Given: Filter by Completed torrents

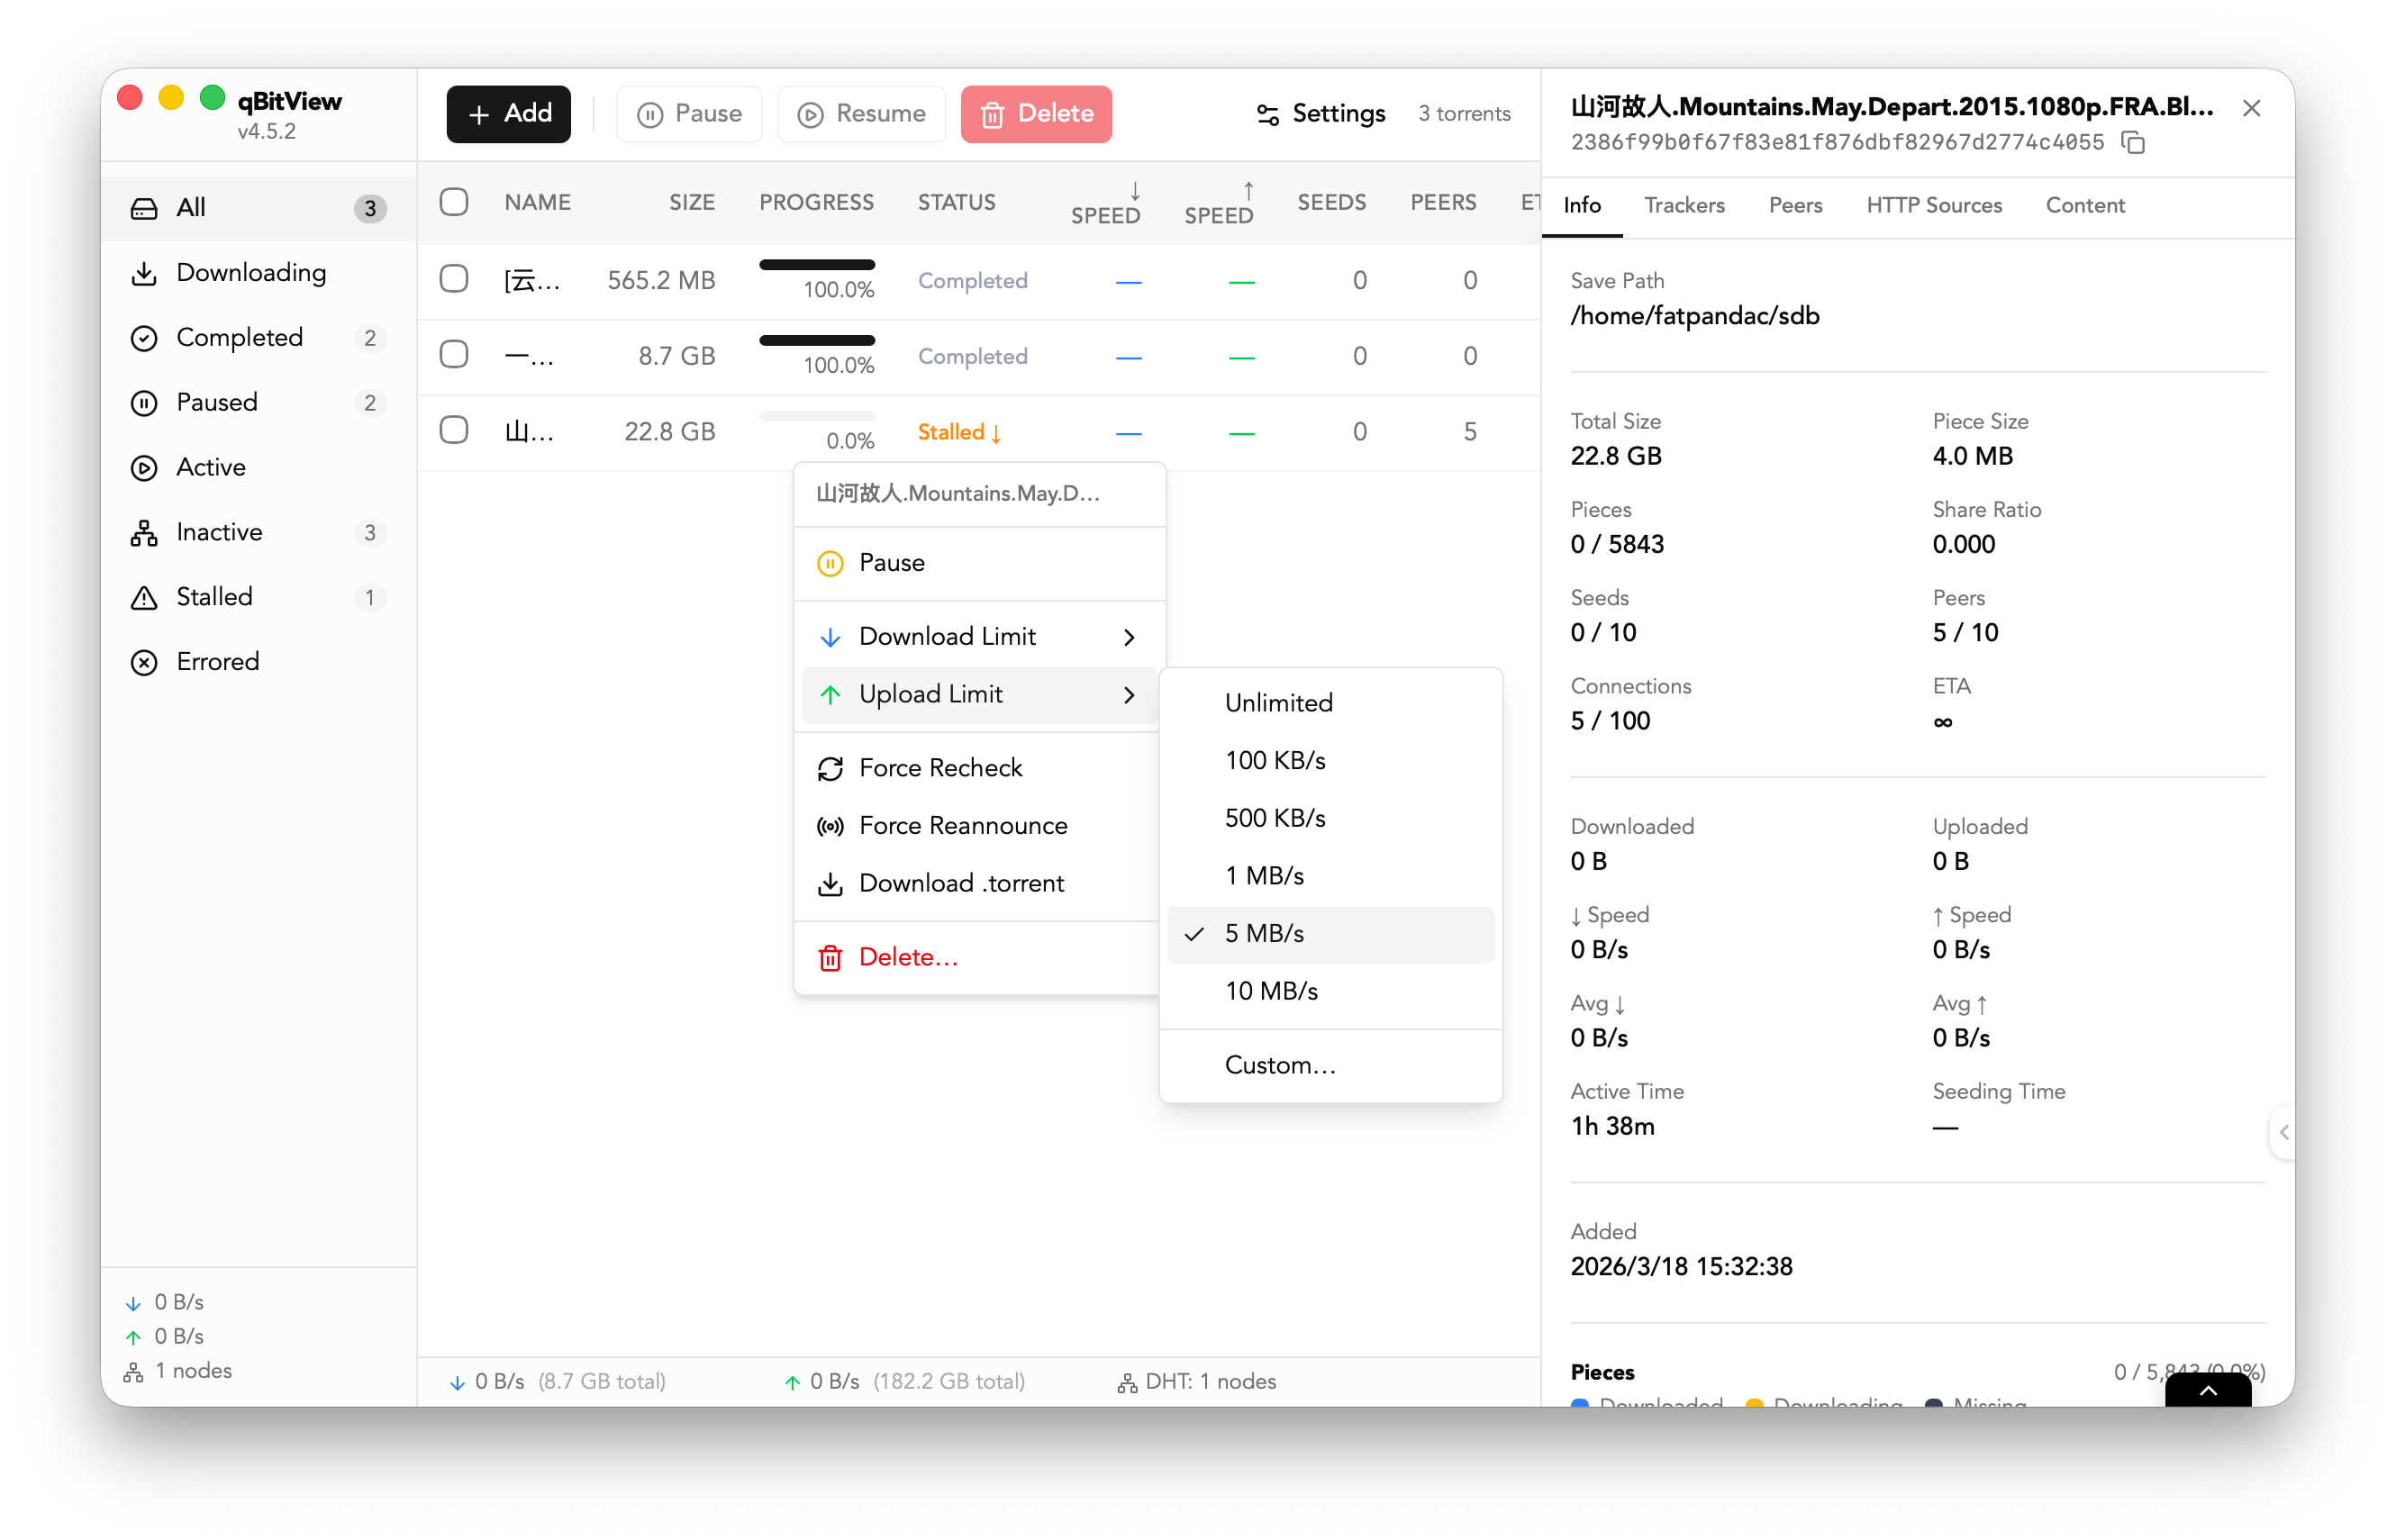Looking at the screenshot, I should pyautogui.click(x=258, y=337).
